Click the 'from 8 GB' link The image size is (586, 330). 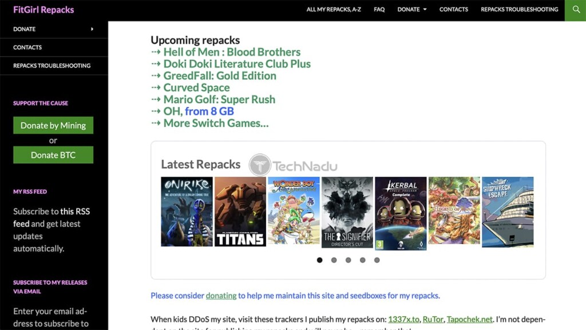[x=209, y=112]
